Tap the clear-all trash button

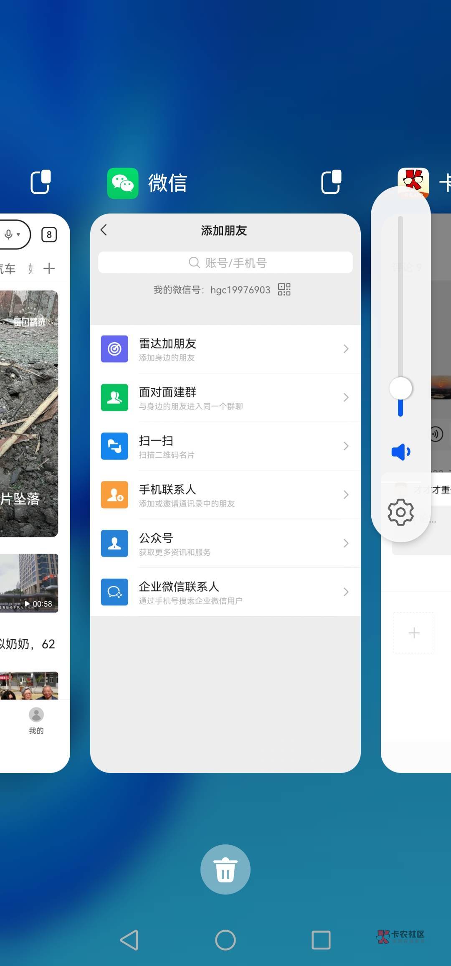click(x=225, y=869)
